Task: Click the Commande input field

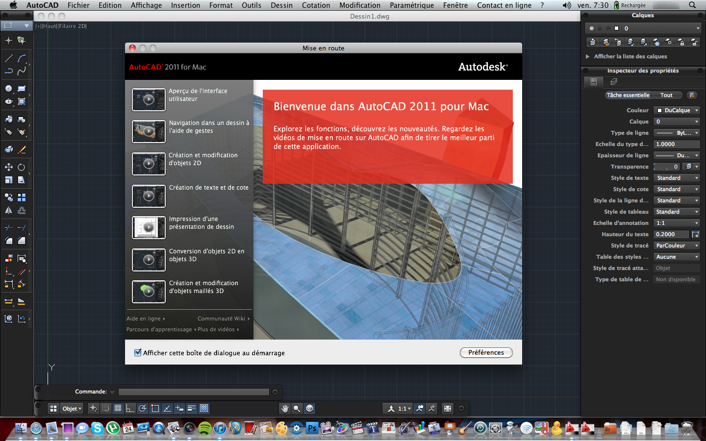Action: click(194, 392)
